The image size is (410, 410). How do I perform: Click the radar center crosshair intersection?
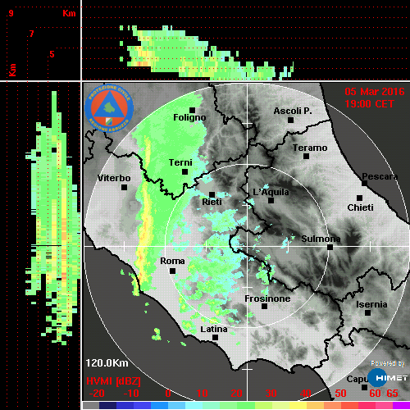tap(248, 246)
